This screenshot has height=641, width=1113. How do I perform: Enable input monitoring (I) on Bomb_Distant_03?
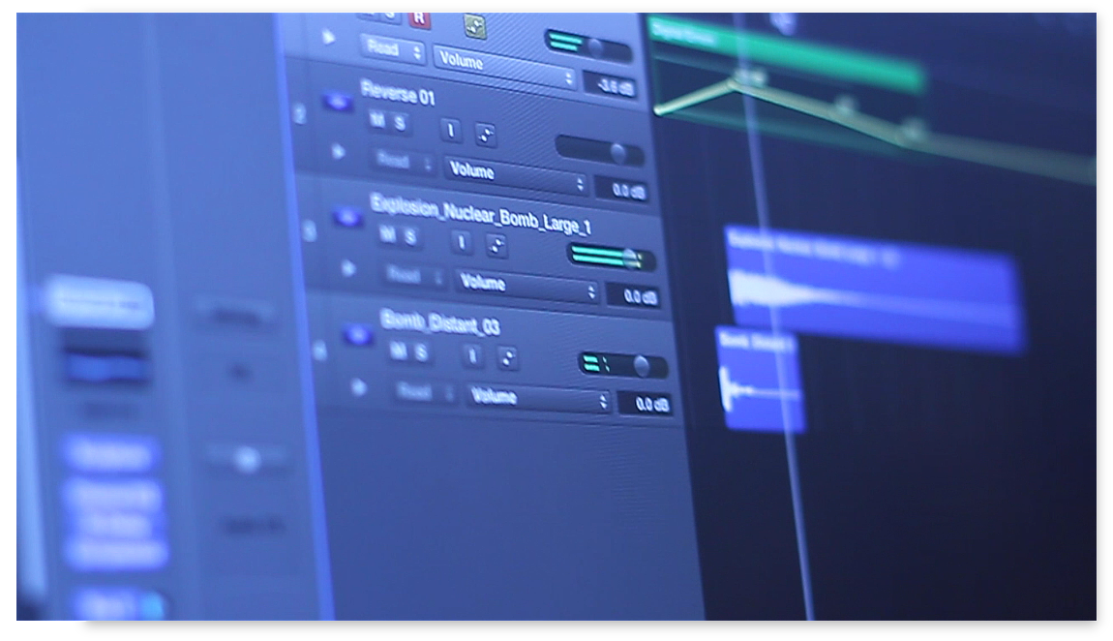click(472, 354)
